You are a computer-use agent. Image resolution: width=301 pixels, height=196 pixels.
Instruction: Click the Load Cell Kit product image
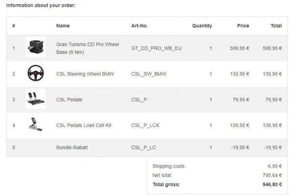click(35, 125)
